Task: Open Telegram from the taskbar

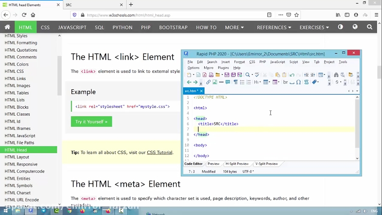Action: pos(43,211)
